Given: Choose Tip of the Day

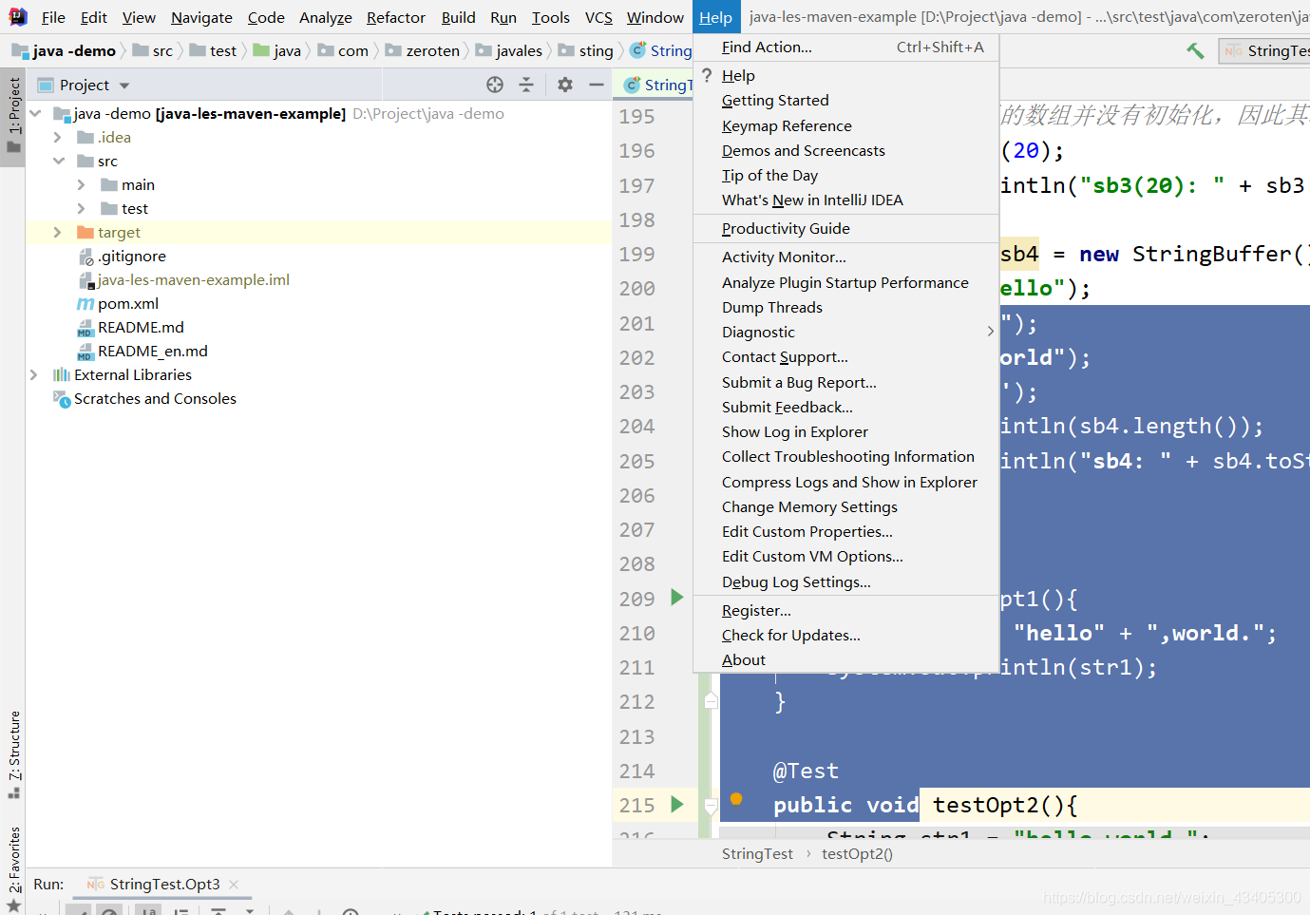Looking at the screenshot, I should point(845,175).
